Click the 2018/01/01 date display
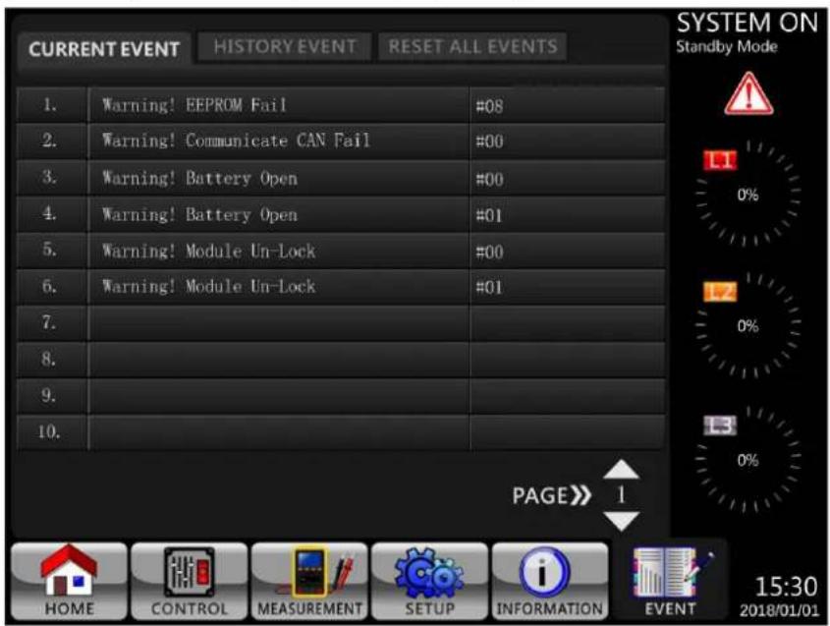 click(779, 610)
